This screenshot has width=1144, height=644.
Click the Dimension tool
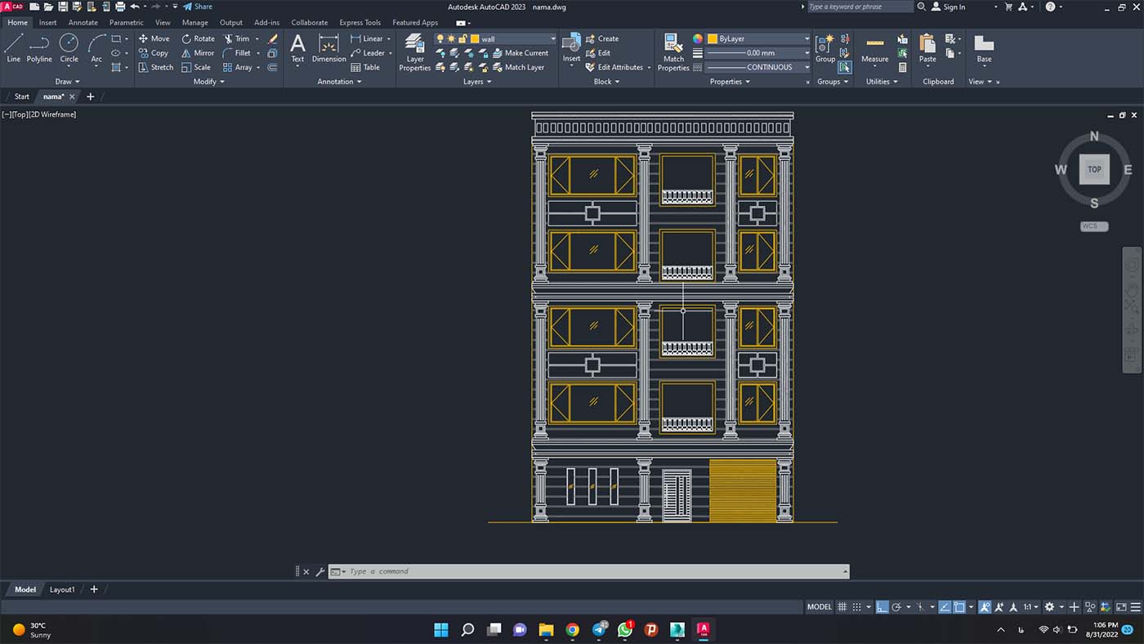pyautogui.click(x=328, y=48)
